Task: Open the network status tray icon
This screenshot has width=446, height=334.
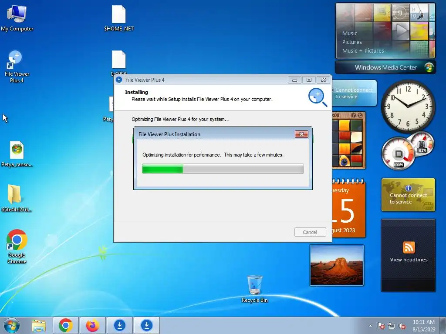Action: [392, 326]
